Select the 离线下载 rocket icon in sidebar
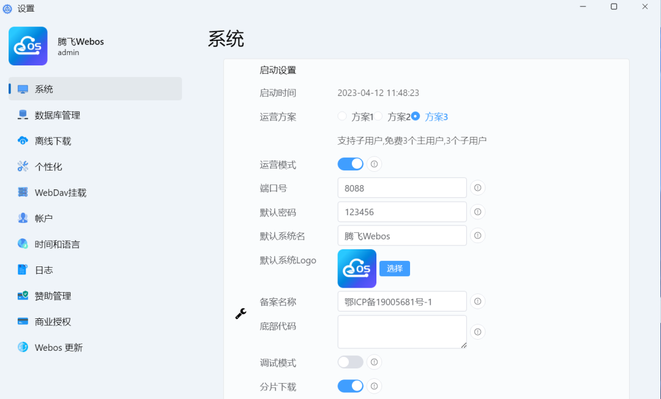 [23, 141]
